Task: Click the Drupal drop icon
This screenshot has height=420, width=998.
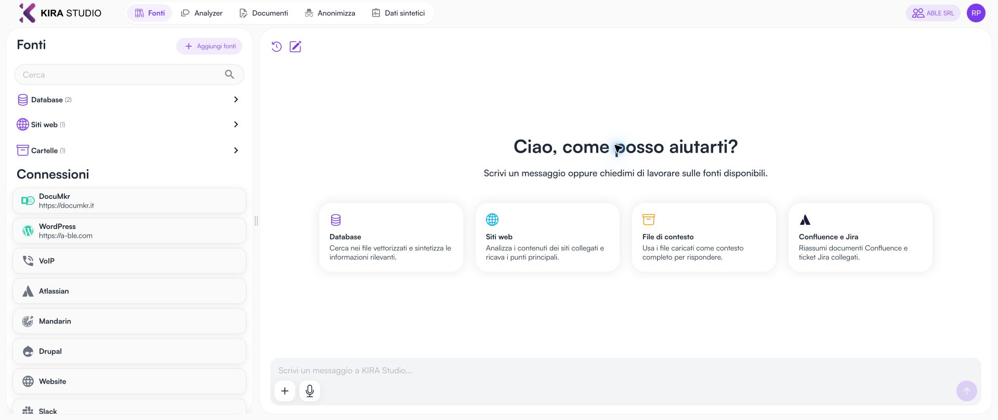Action: [28, 351]
